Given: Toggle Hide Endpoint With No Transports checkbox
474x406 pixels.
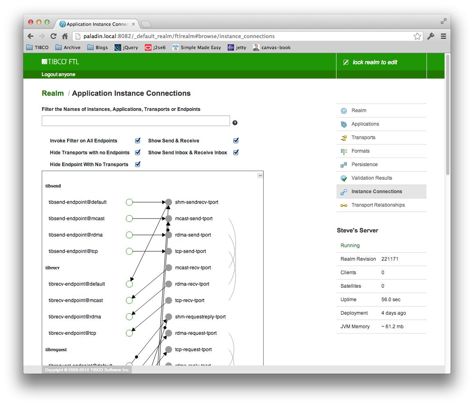Looking at the screenshot, I should coord(138,164).
